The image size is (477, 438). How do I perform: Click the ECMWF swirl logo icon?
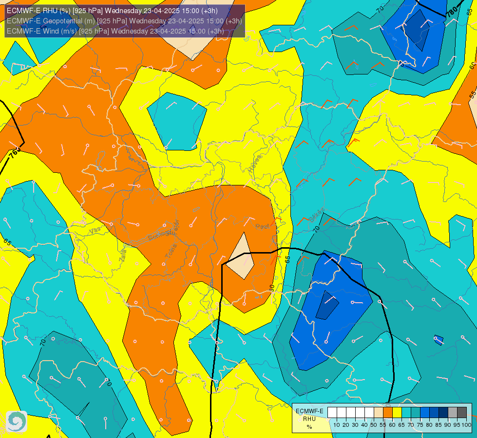(17, 421)
